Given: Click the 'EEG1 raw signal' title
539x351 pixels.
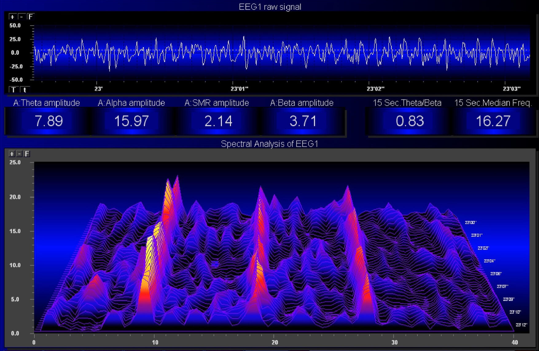Looking at the screenshot, I should pyautogui.click(x=270, y=7).
